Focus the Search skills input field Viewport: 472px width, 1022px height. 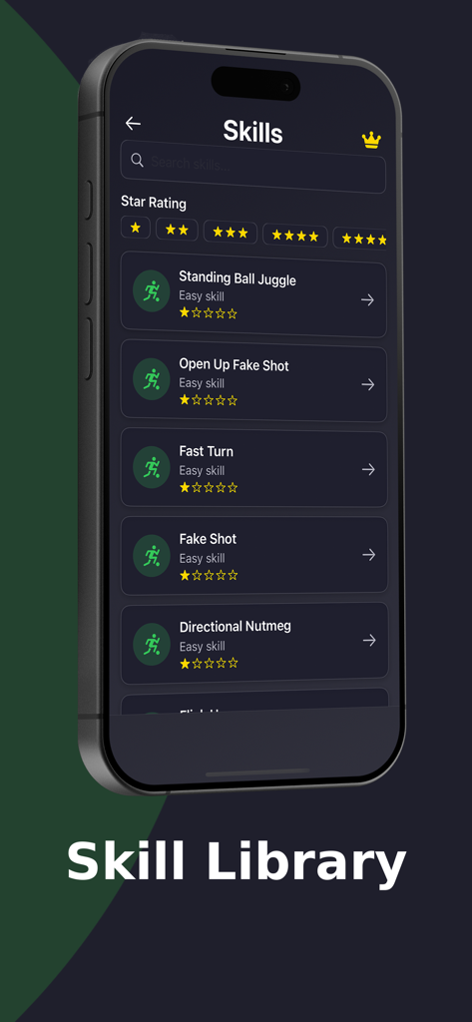[252, 167]
